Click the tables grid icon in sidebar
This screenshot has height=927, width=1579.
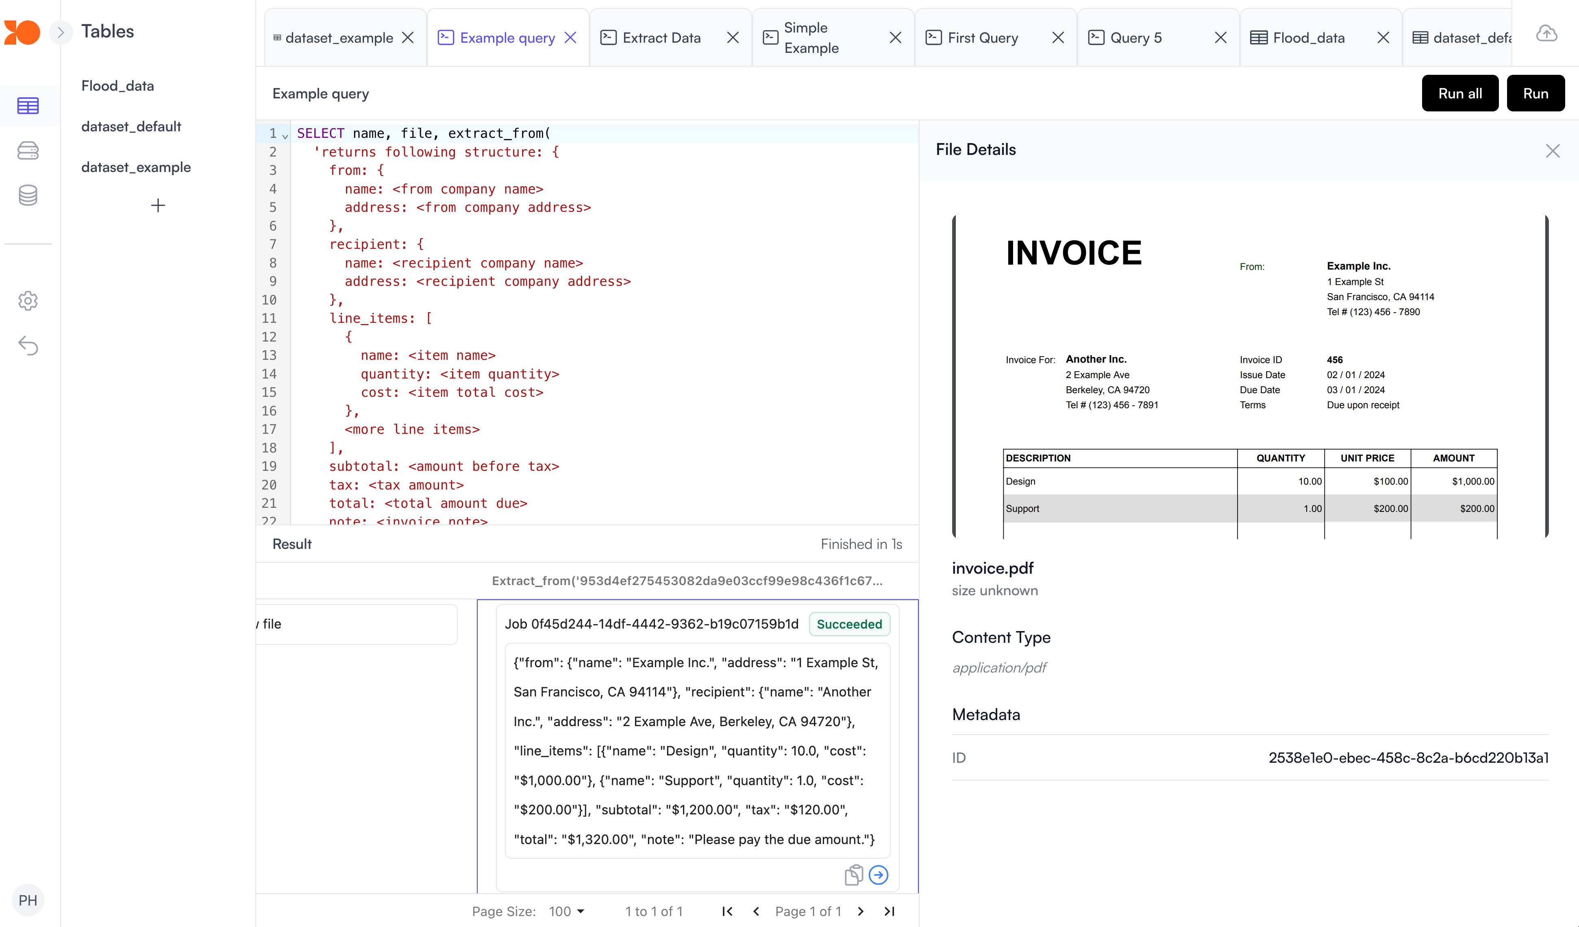pyautogui.click(x=28, y=105)
